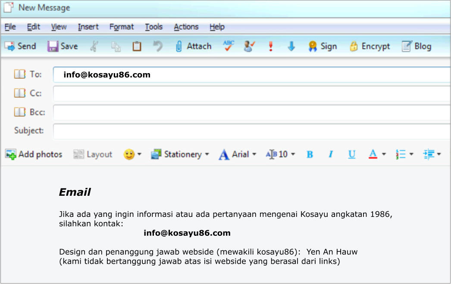451x284 pixels.
Task: Open the Edit menu
Action: tap(33, 27)
